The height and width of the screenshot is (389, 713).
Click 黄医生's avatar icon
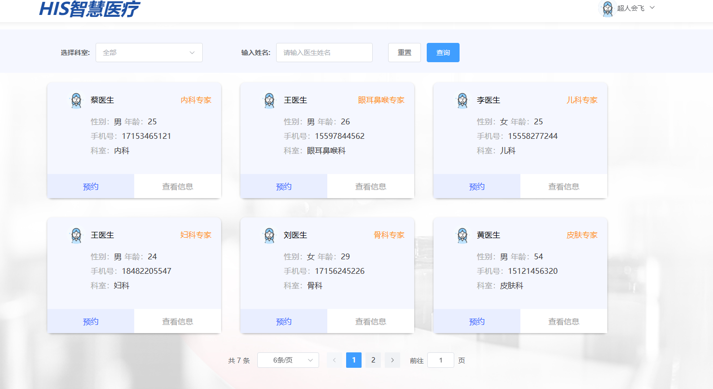pyautogui.click(x=462, y=235)
